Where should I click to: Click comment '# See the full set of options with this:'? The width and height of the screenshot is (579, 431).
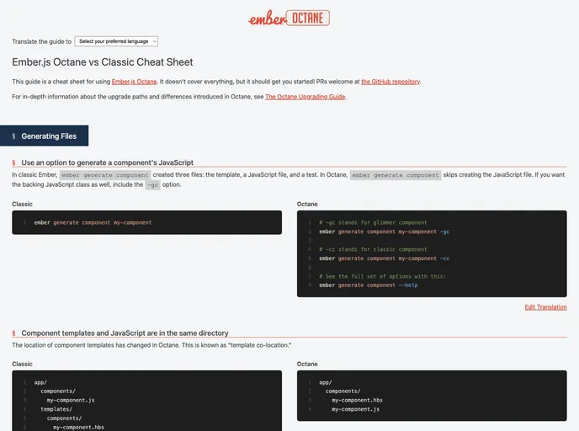click(x=382, y=276)
